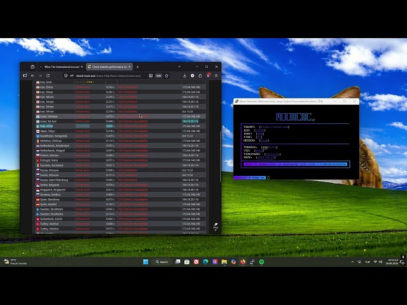
Task: Open Spotify from the taskbar
Action: click(x=261, y=262)
